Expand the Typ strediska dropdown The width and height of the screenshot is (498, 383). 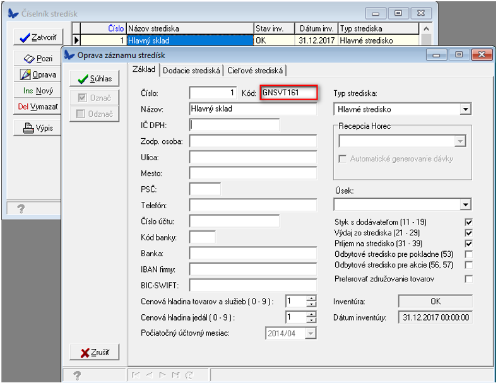coord(466,109)
